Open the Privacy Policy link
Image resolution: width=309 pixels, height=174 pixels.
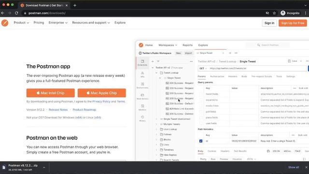[101, 101]
